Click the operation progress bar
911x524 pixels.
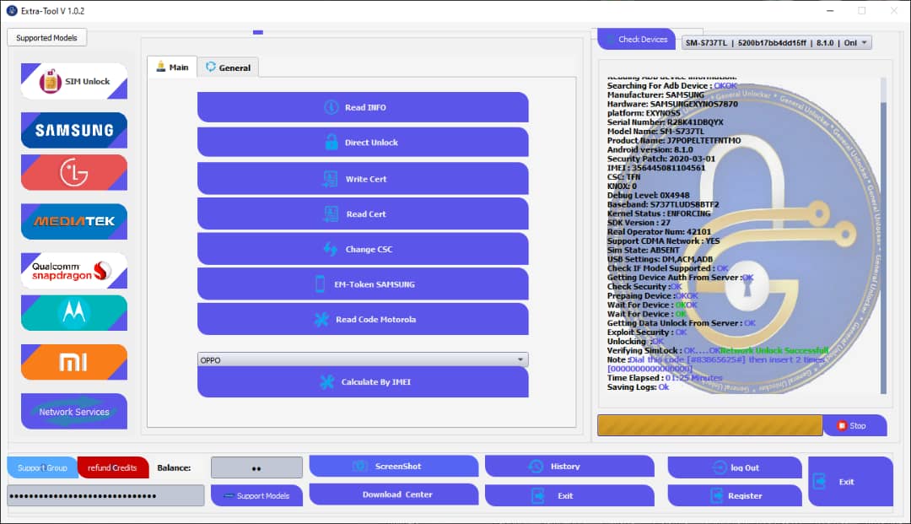[709, 425]
